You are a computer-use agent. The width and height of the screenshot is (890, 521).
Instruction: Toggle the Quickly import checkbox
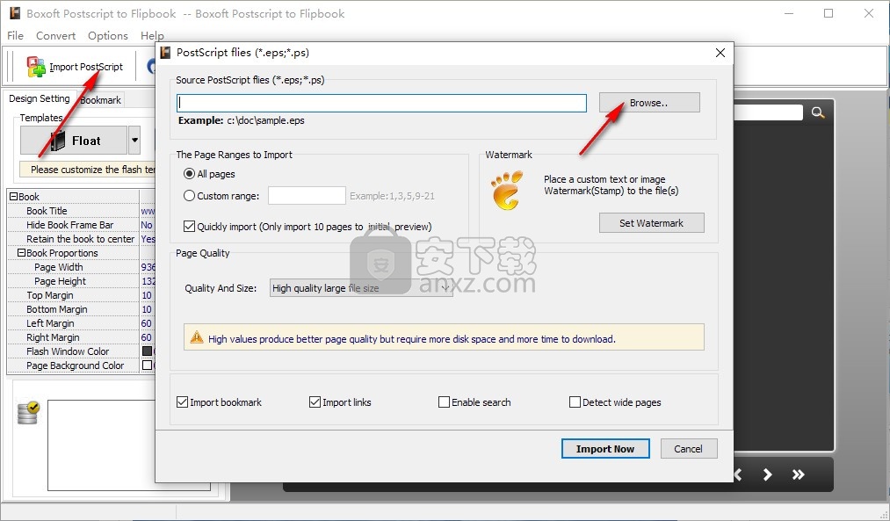tap(189, 227)
